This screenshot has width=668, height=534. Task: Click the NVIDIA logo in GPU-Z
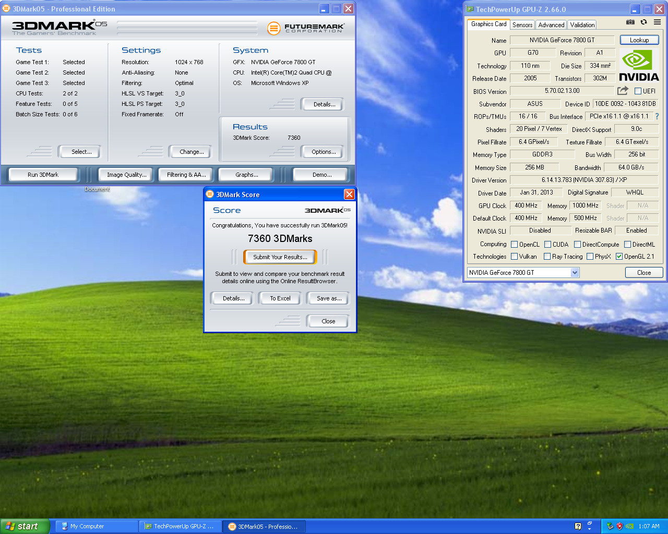(x=639, y=66)
